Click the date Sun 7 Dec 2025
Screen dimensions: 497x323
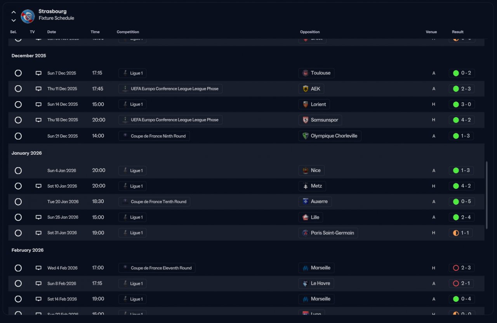pyautogui.click(x=62, y=73)
